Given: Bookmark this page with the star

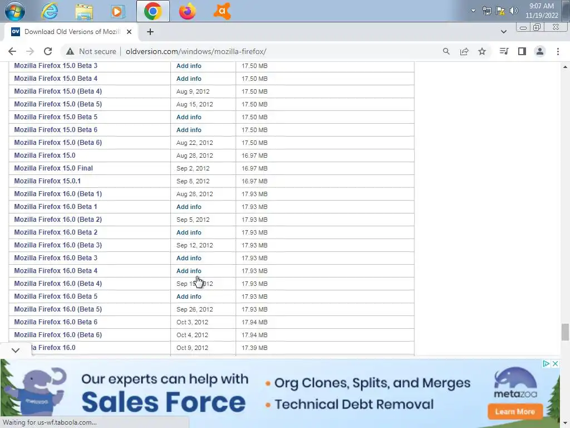Looking at the screenshot, I should [481, 51].
